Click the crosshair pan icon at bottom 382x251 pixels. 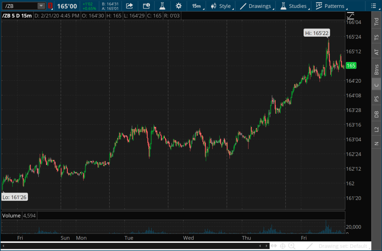coord(283,246)
